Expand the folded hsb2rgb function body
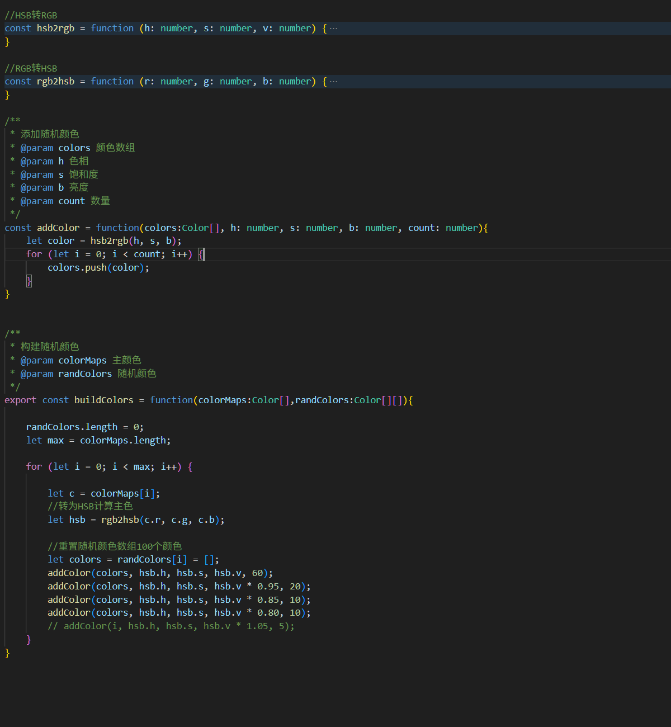Screen dimensions: 671x727 pos(334,29)
